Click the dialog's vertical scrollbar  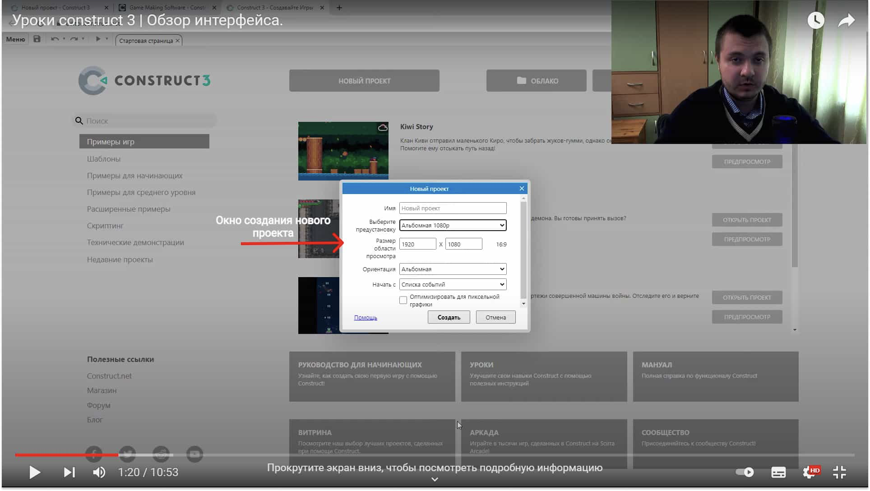[x=523, y=250]
